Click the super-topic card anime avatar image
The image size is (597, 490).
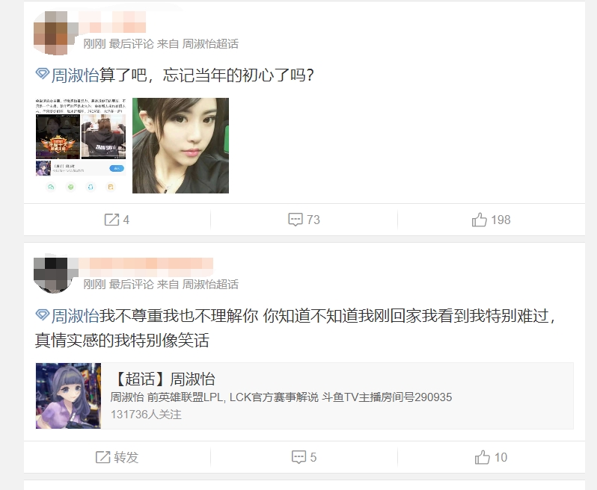pos(69,396)
